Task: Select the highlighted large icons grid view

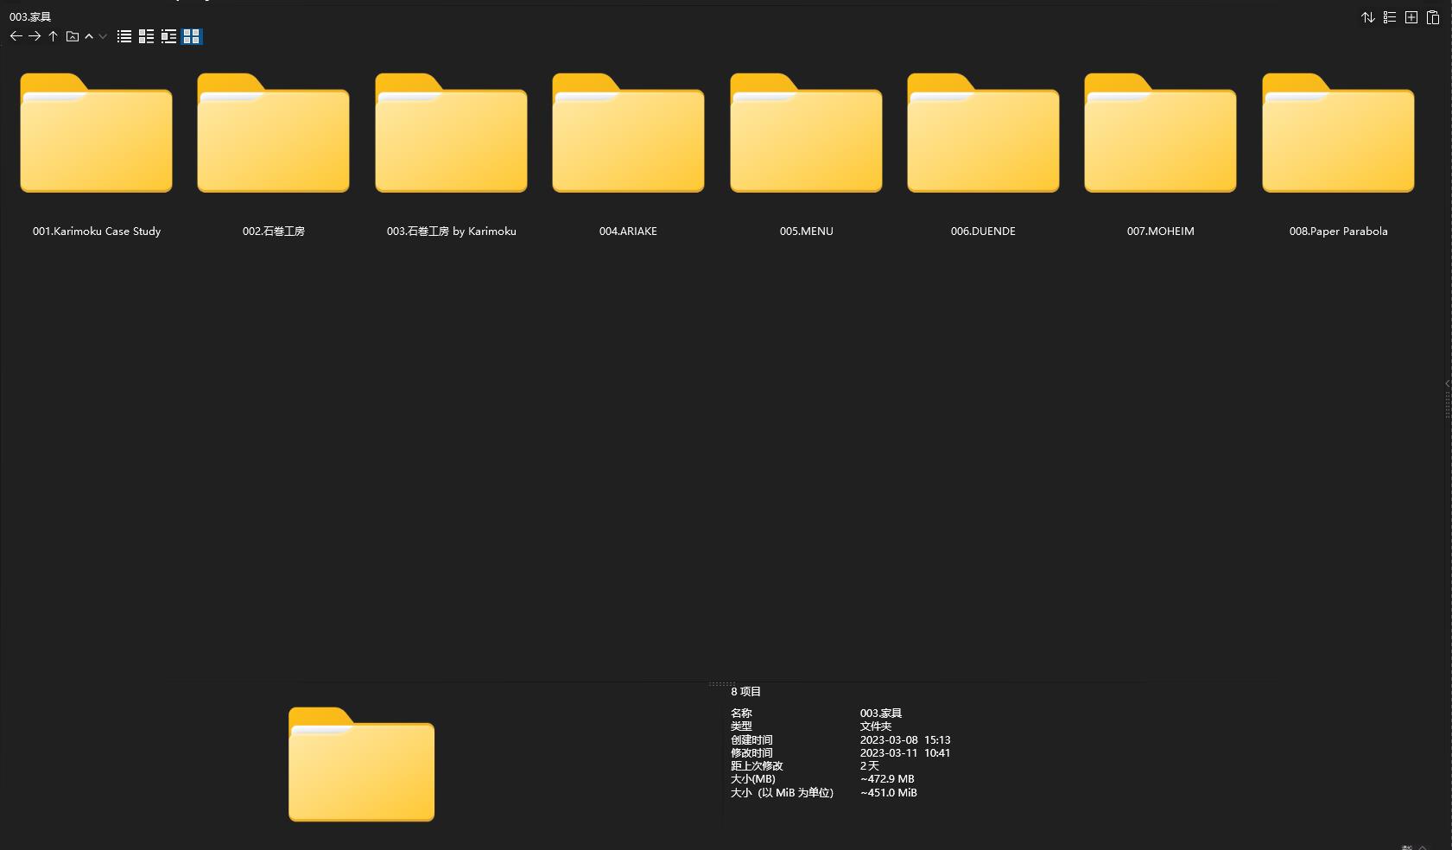Action: [x=192, y=36]
